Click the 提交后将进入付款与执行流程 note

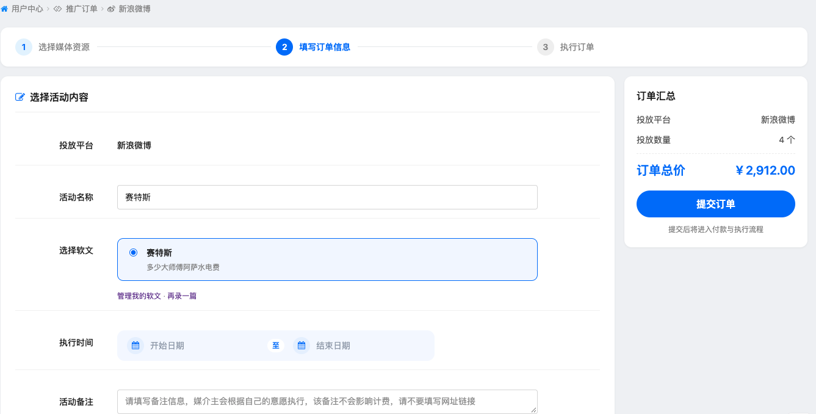pyautogui.click(x=716, y=230)
